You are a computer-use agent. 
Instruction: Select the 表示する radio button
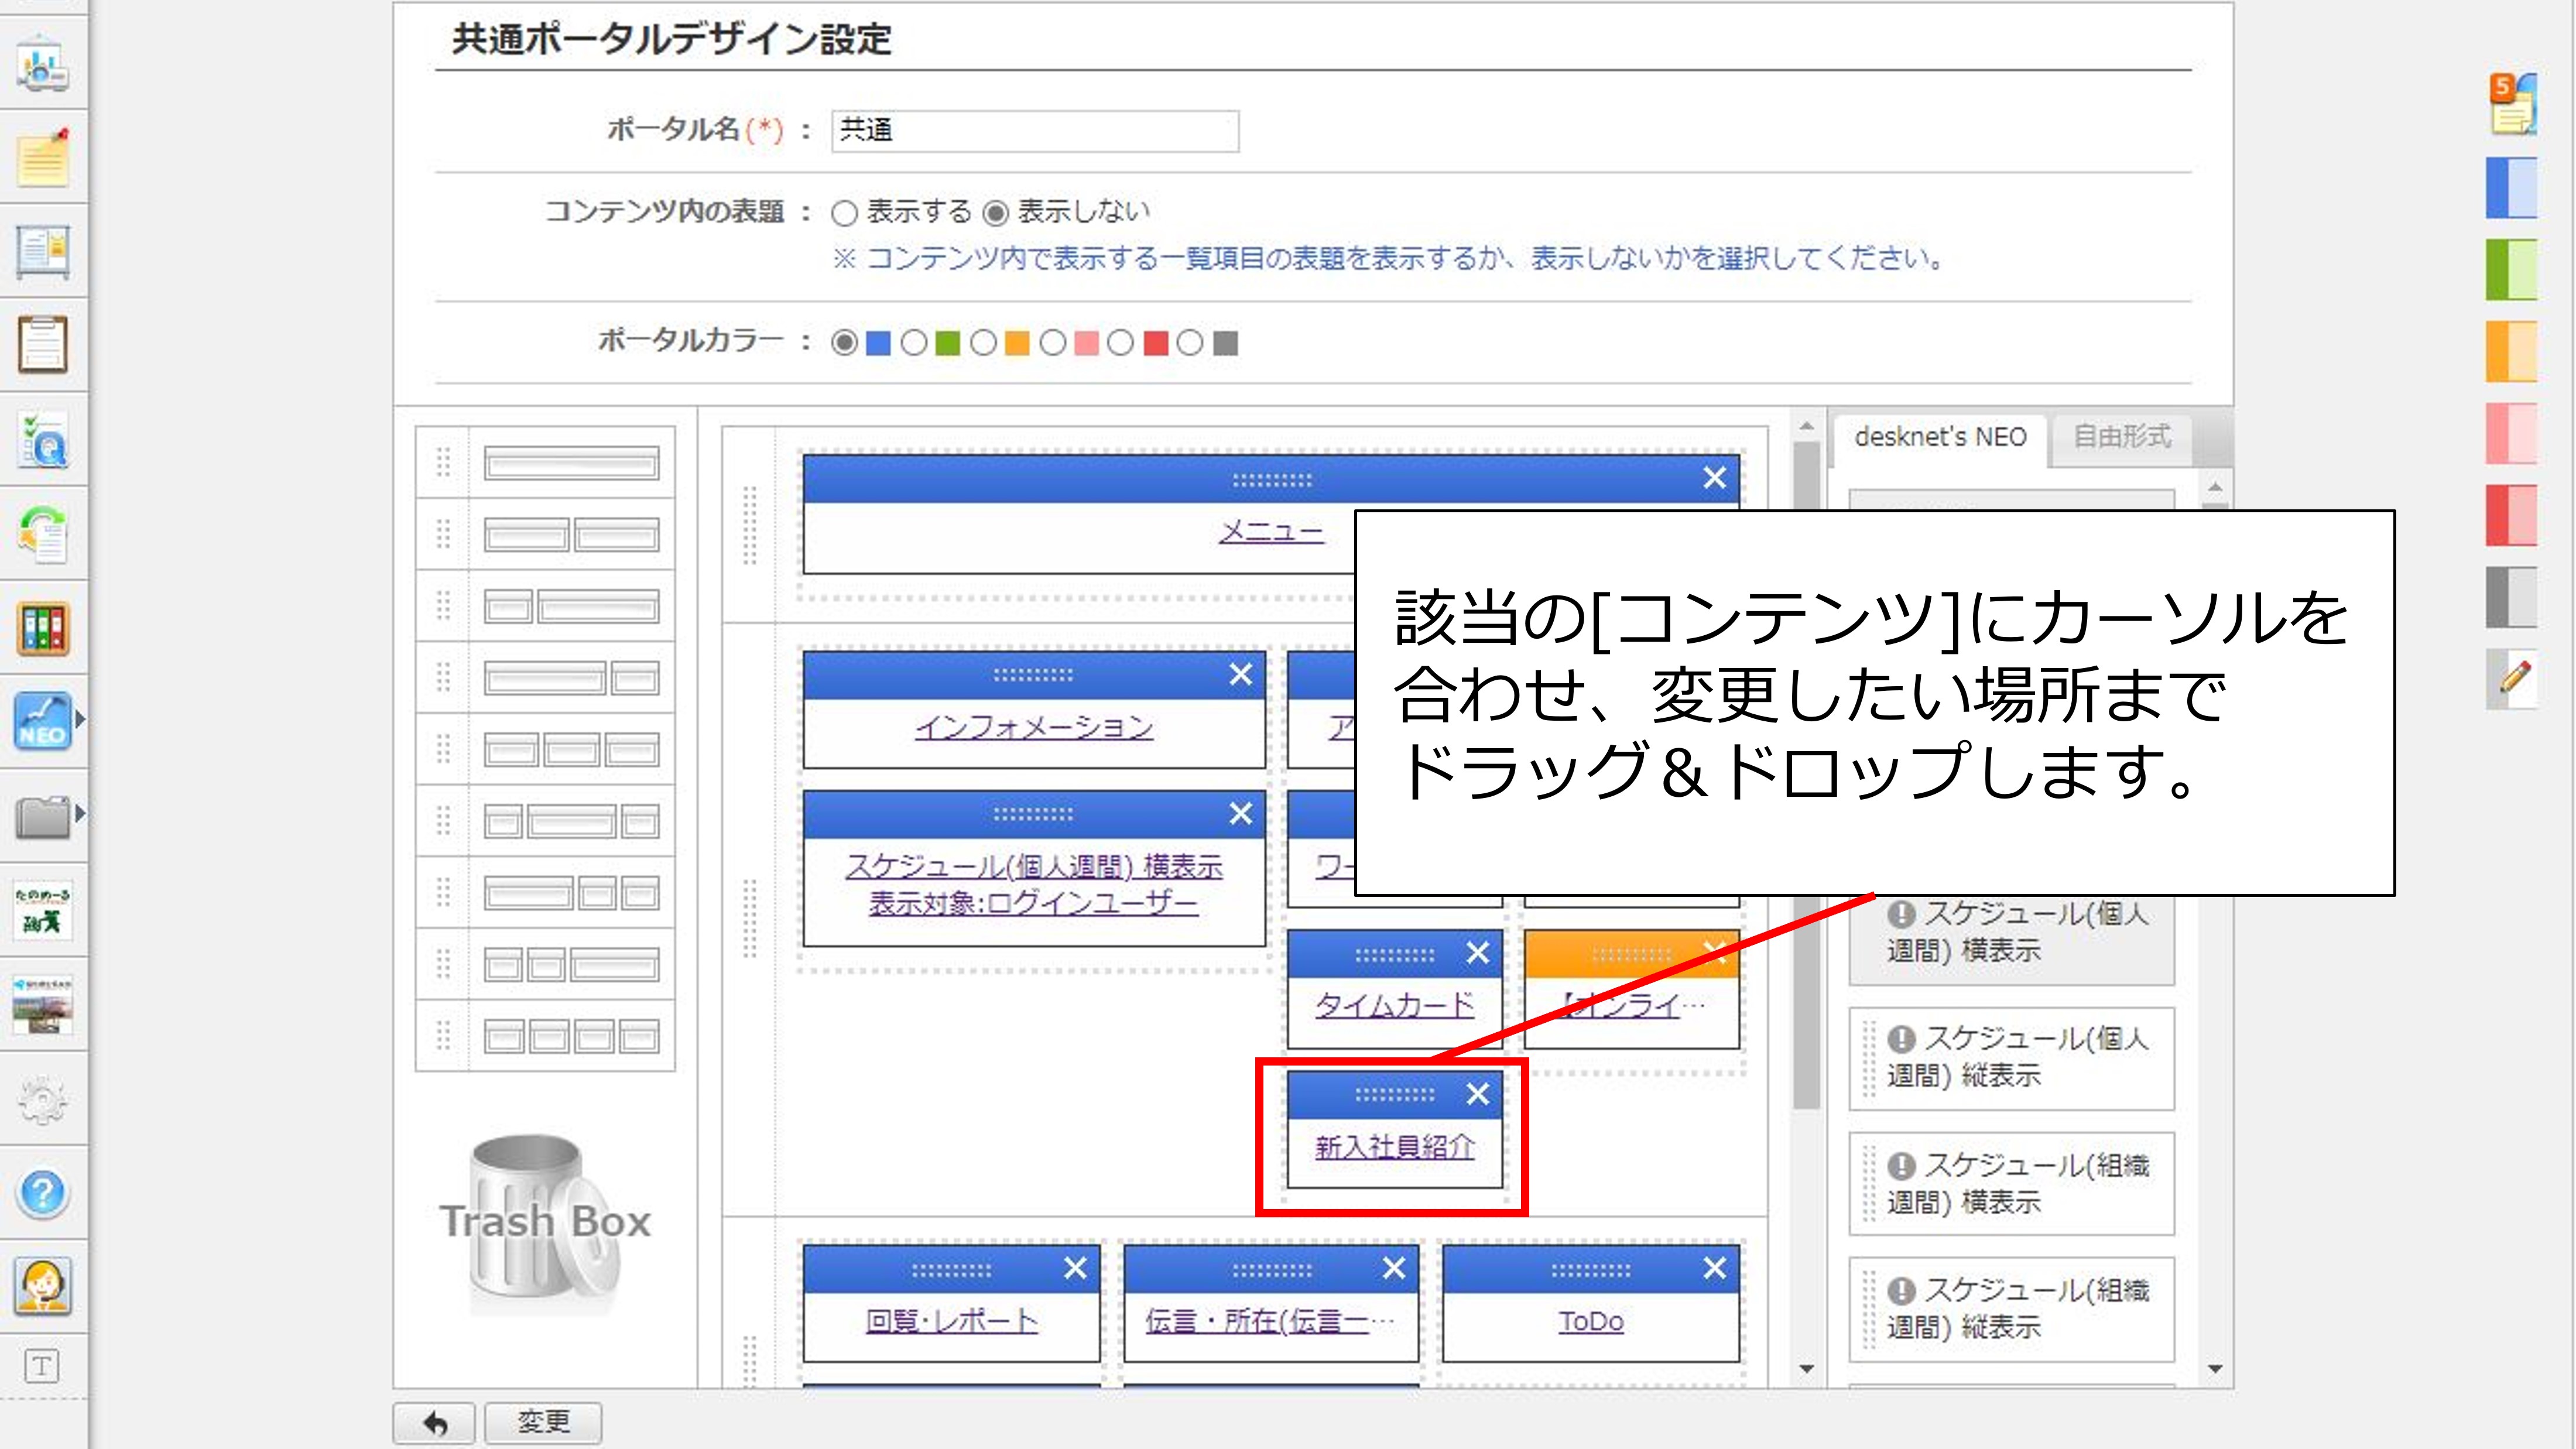(x=845, y=213)
